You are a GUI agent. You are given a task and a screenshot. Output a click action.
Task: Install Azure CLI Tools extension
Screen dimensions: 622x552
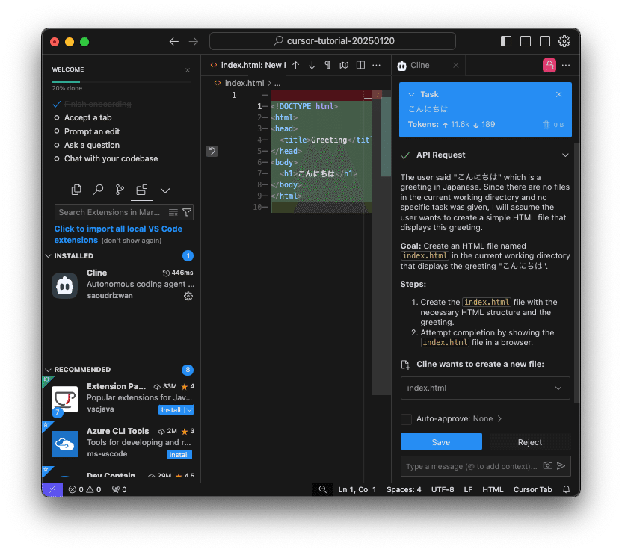pos(179,454)
